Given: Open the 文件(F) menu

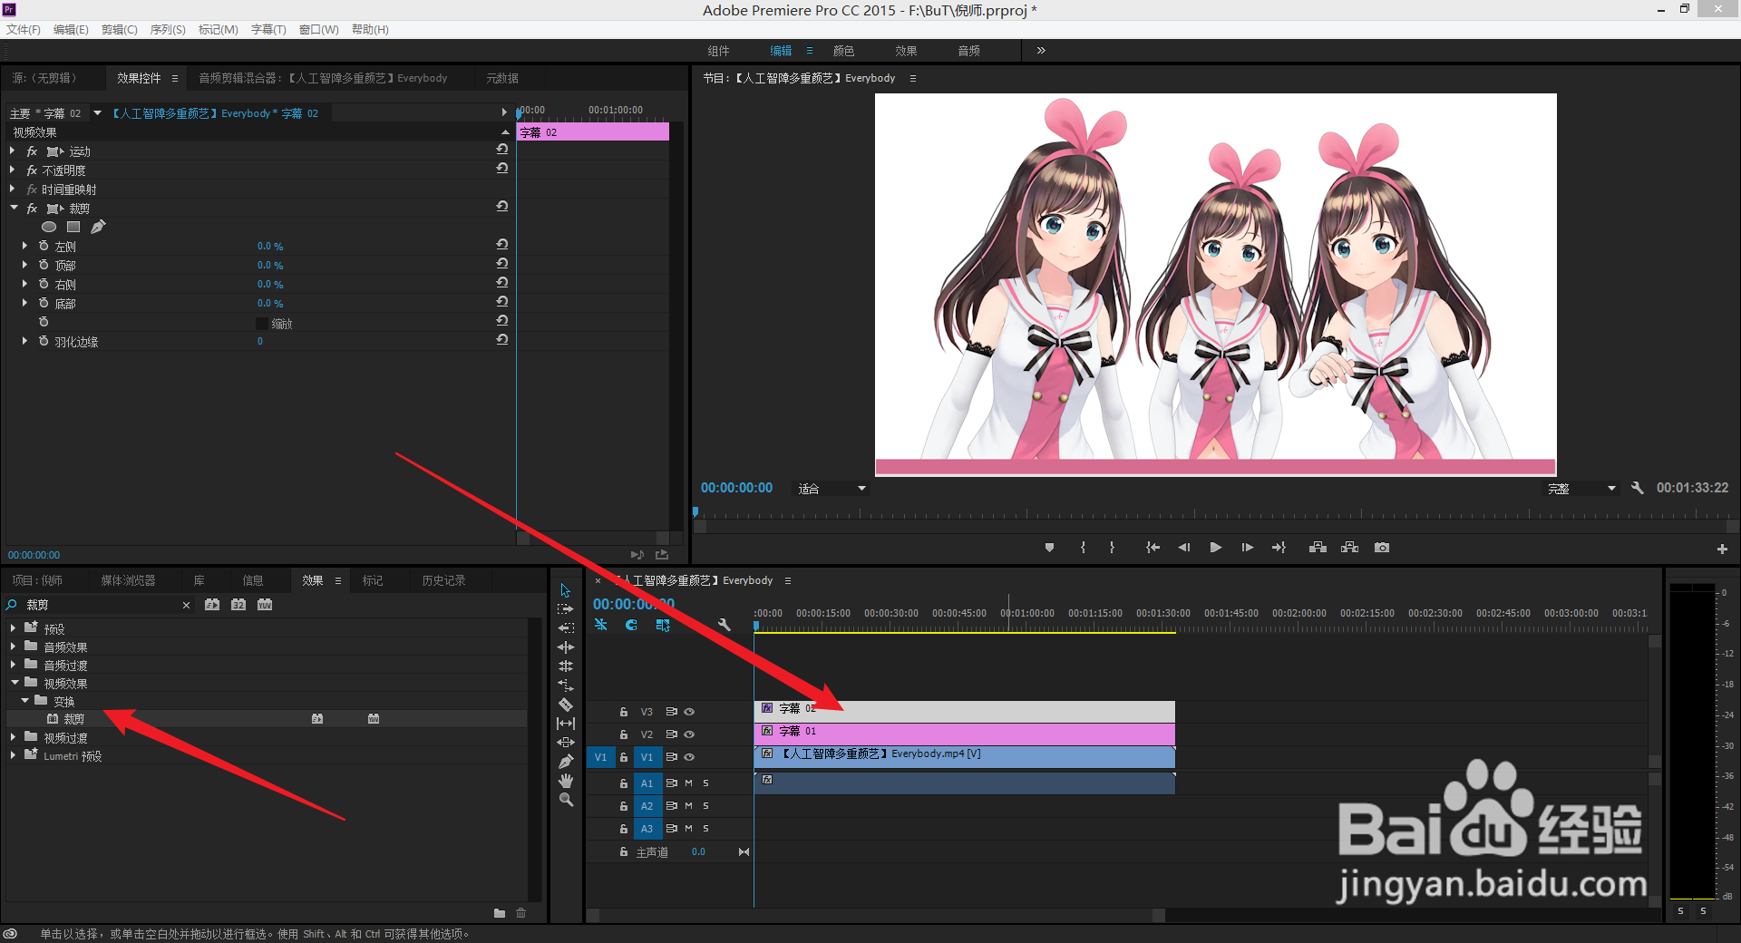Looking at the screenshot, I should point(24,30).
